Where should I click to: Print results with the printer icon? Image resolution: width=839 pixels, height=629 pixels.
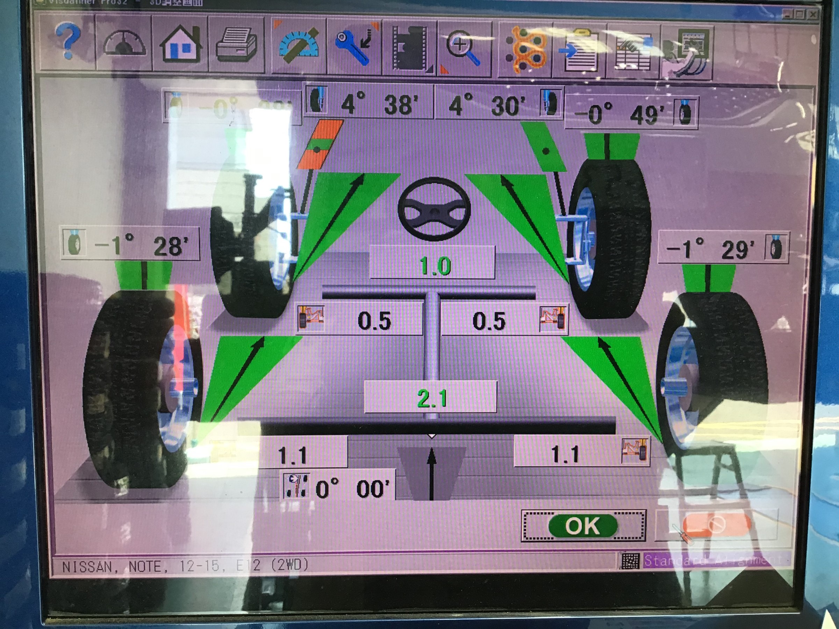[x=237, y=45]
